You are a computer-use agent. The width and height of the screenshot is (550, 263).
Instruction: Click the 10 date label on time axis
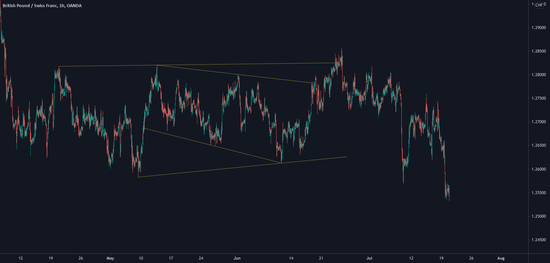[x=141, y=258]
